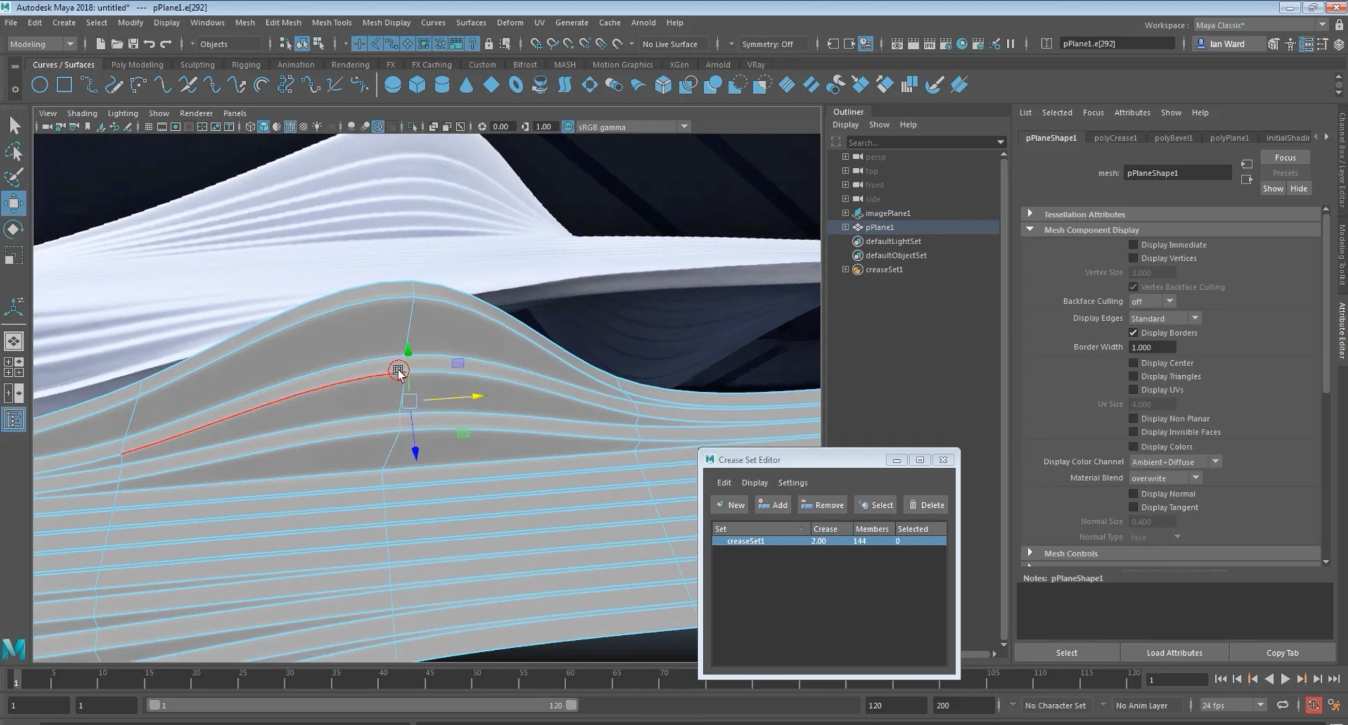
Task: Activate the Paint selection tool
Action: 14,178
